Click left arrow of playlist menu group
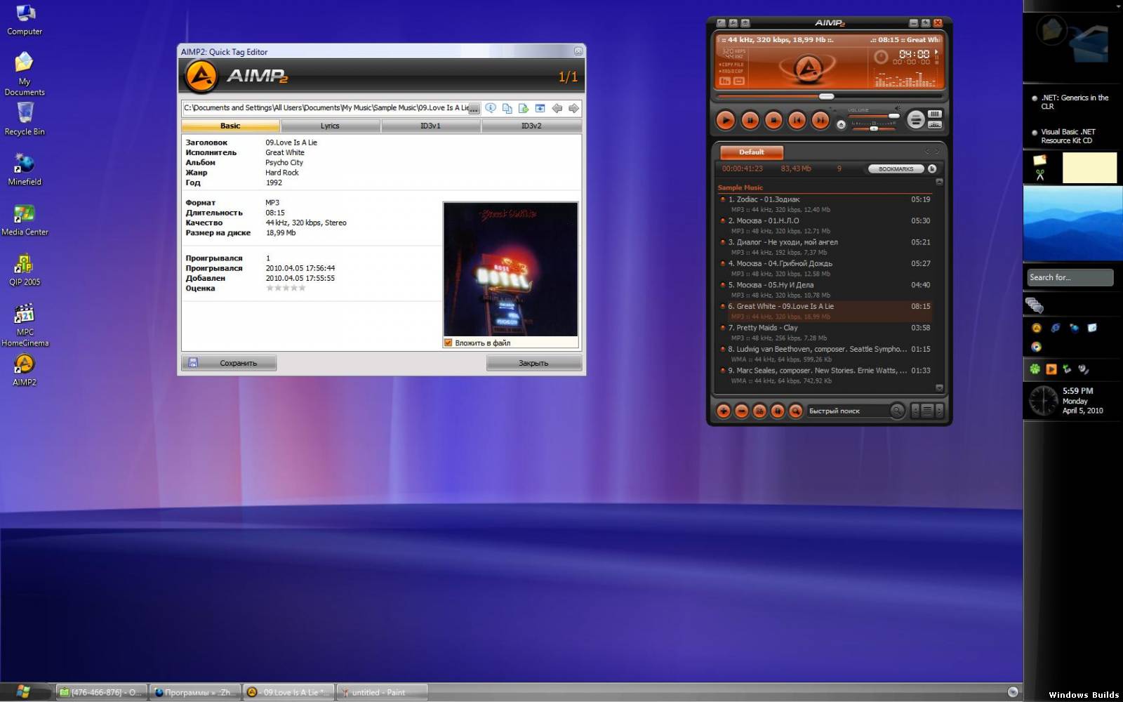 (x=915, y=411)
